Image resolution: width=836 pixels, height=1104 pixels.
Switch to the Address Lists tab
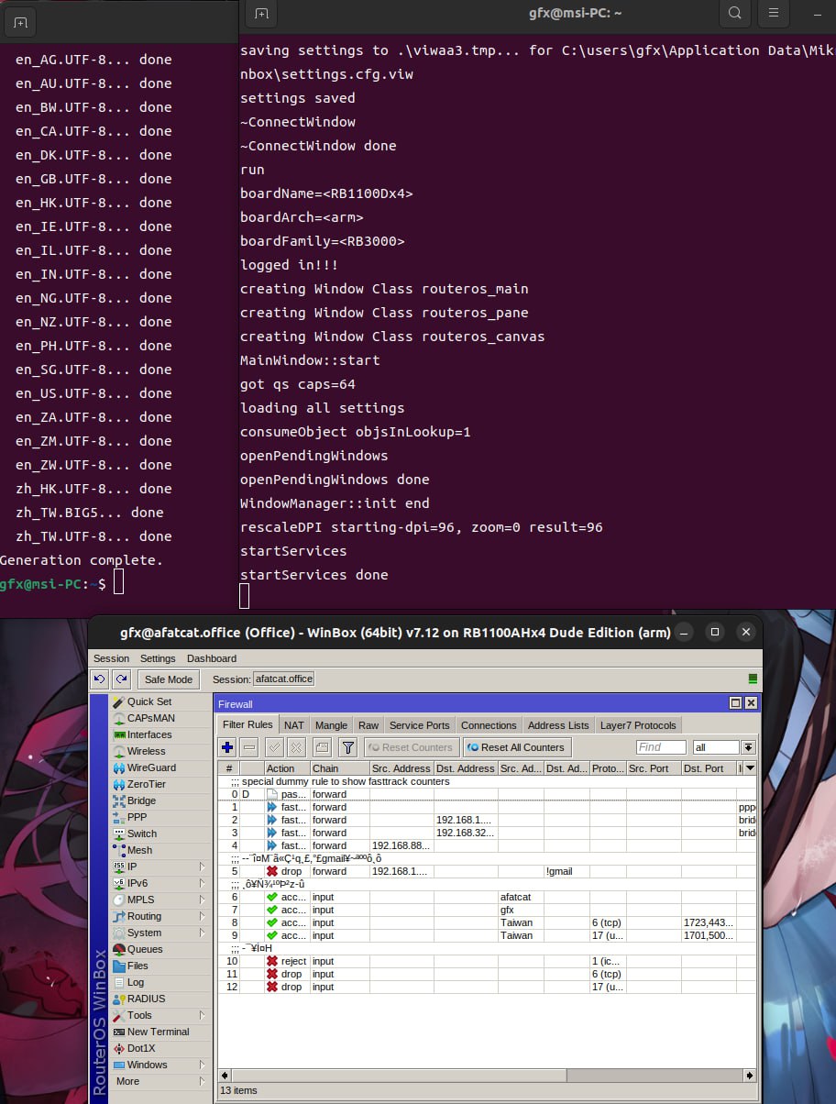558,725
